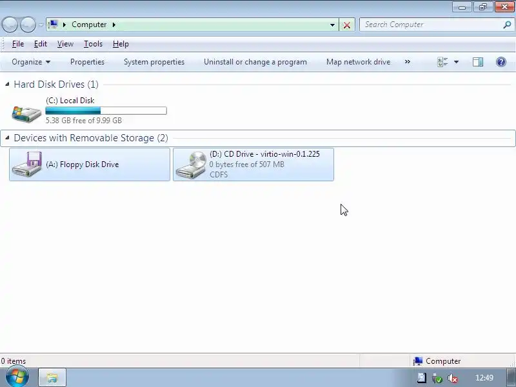Image resolution: width=516 pixels, height=387 pixels.
Task: Select the CD drive disc icon
Action: (191, 164)
